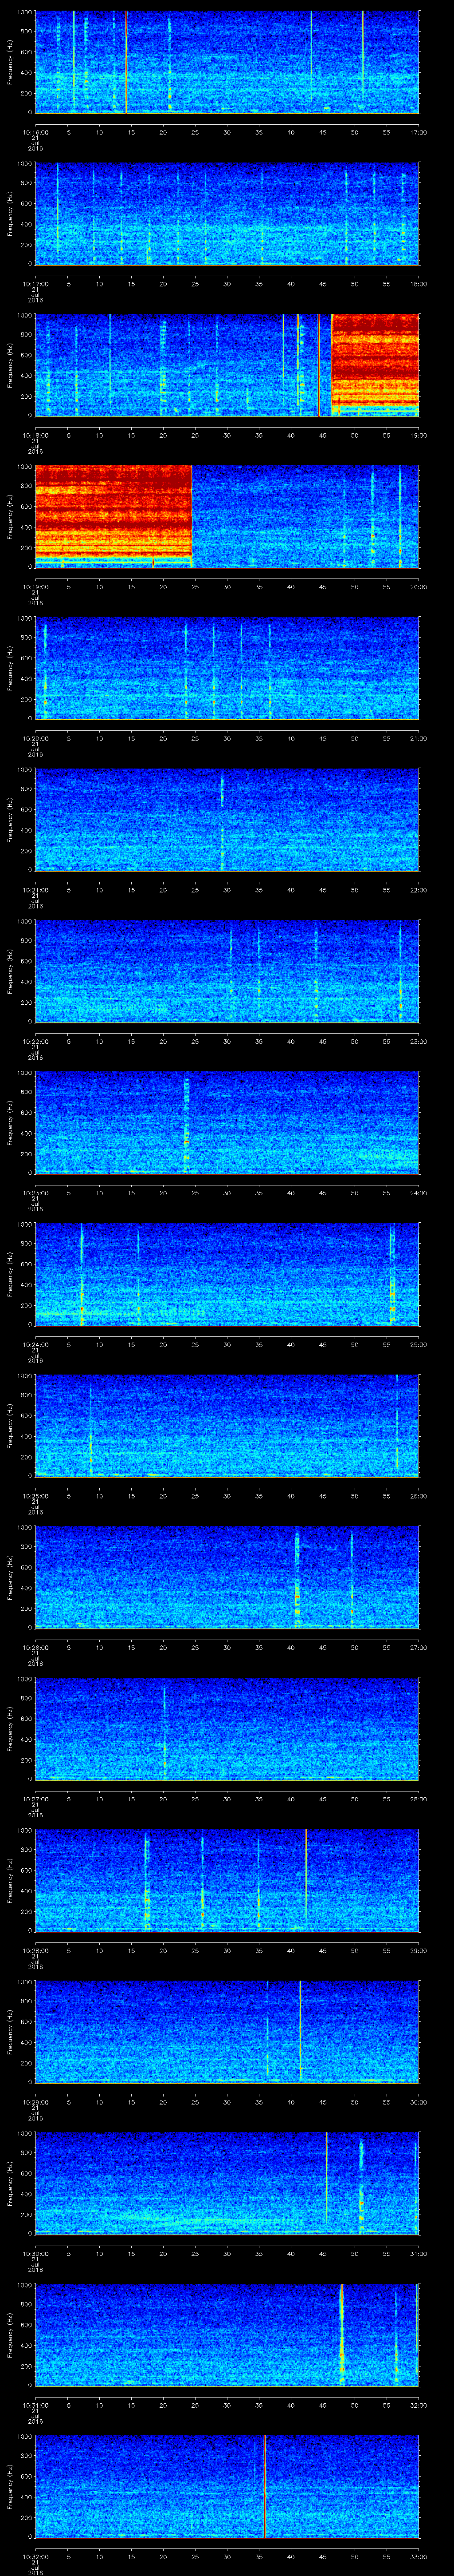Click the "10:19:00" start time label

pyautogui.click(x=35, y=587)
